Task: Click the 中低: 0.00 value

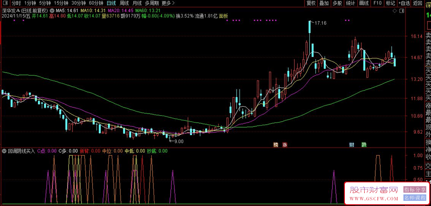Action: coord(134,151)
